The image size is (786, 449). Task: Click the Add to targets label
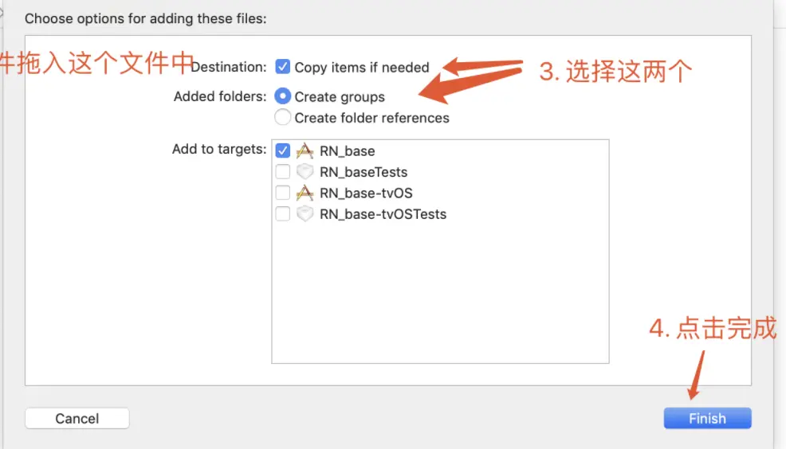pyautogui.click(x=219, y=149)
